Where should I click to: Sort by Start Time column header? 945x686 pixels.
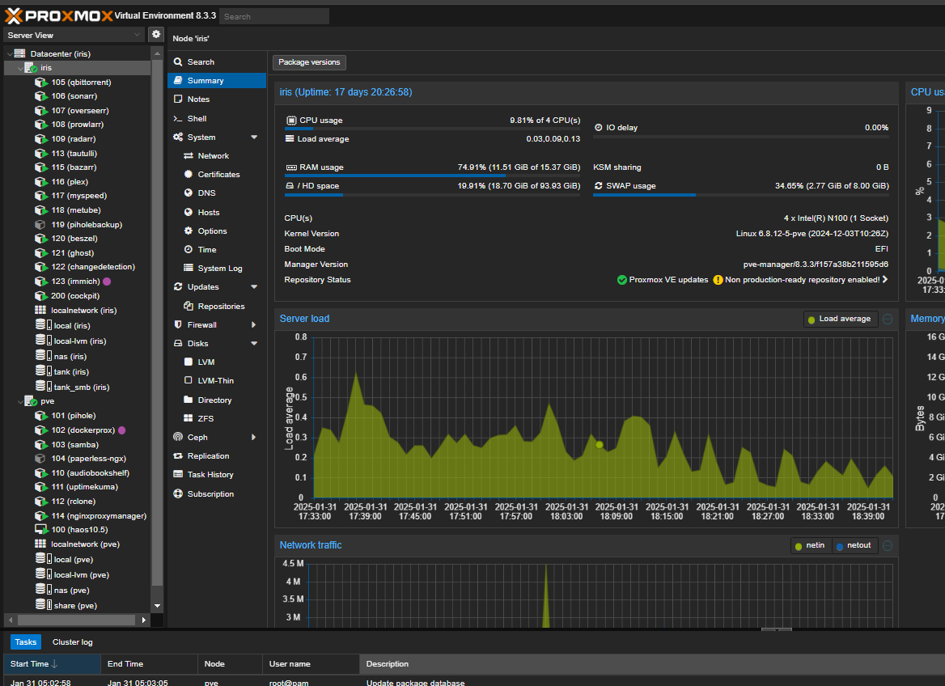(x=52, y=663)
